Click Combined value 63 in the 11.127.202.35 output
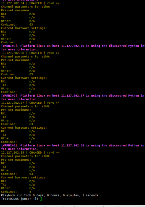The image size is (145, 207). coord(31,174)
